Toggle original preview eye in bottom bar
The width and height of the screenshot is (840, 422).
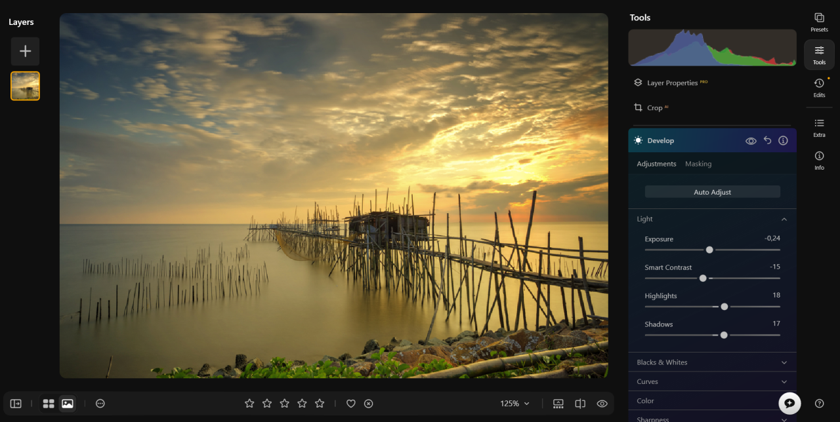point(602,404)
